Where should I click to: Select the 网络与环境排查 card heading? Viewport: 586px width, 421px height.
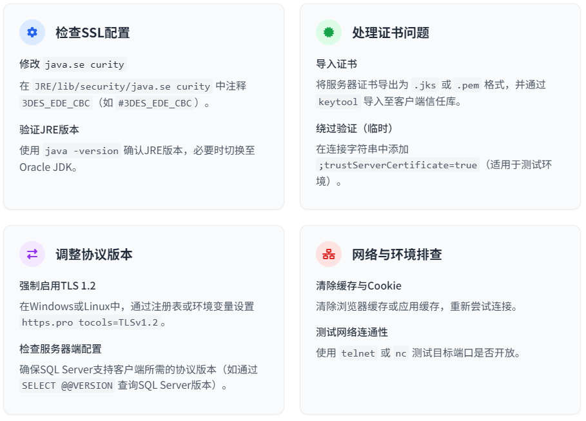pos(397,255)
